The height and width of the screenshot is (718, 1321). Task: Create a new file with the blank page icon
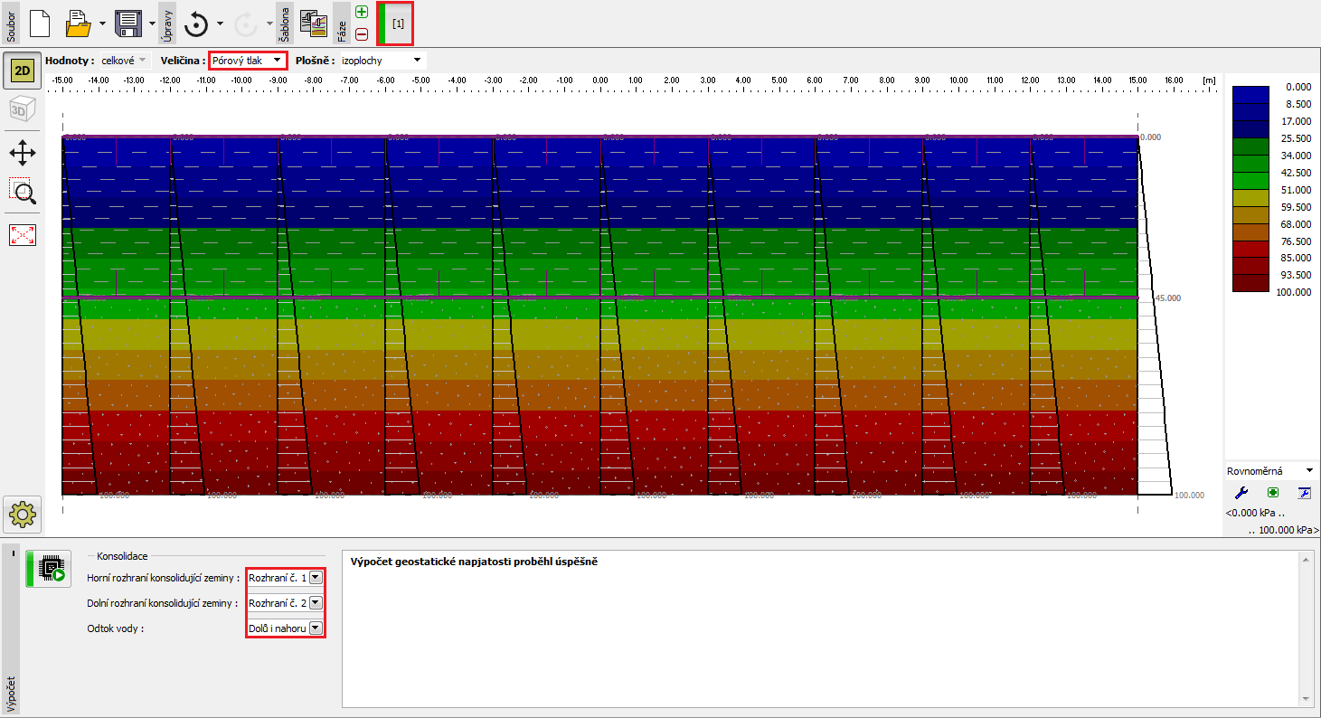click(x=40, y=24)
